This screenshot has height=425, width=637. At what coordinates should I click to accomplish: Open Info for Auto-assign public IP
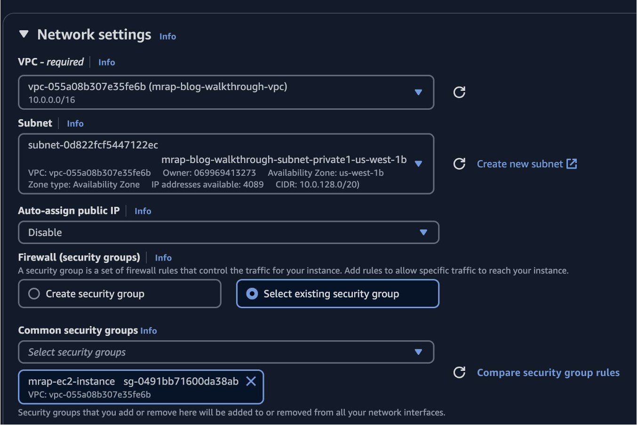pos(143,211)
